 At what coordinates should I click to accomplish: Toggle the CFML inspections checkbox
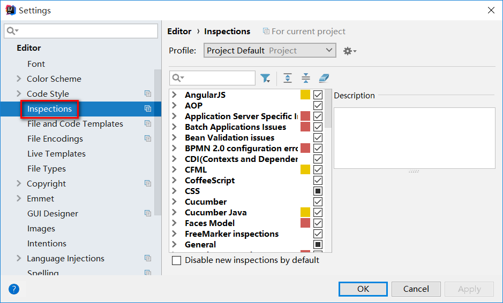[318, 169]
